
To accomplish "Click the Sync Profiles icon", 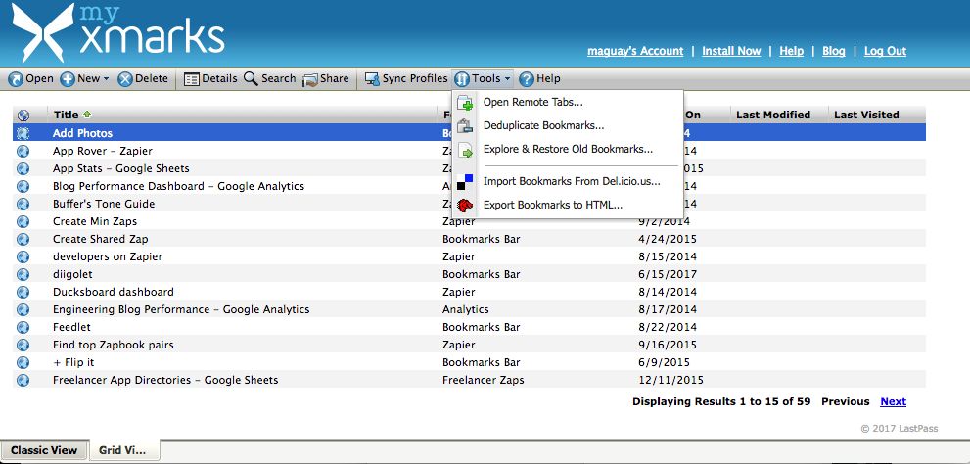I will (x=372, y=79).
